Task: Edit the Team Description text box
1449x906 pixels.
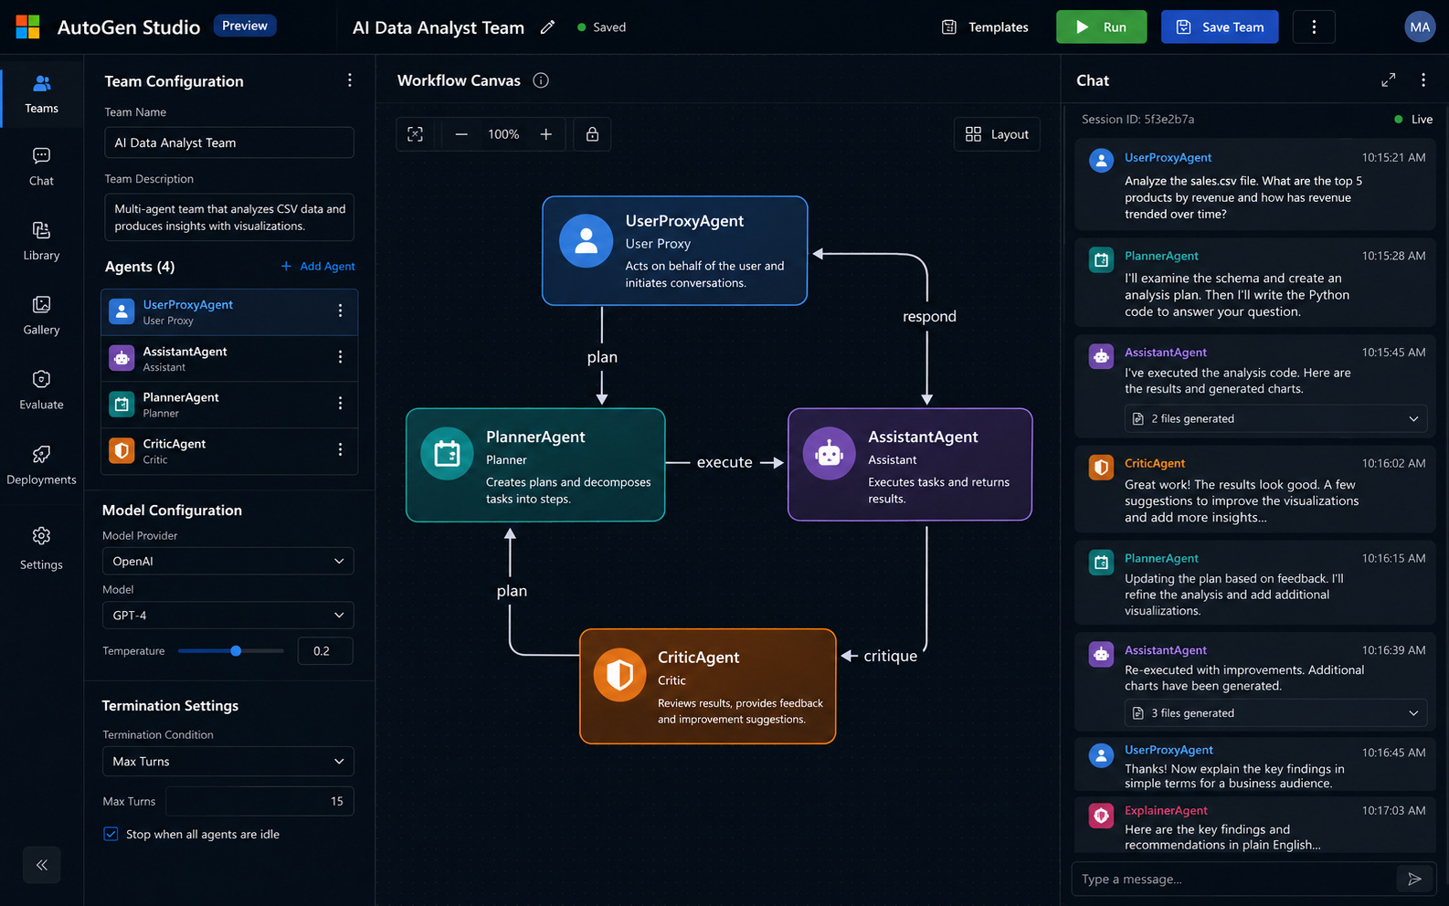Action: (x=228, y=217)
